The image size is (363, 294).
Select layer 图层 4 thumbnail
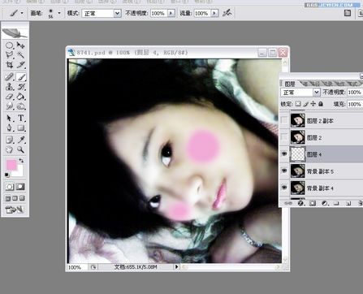click(x=298, y=154)
